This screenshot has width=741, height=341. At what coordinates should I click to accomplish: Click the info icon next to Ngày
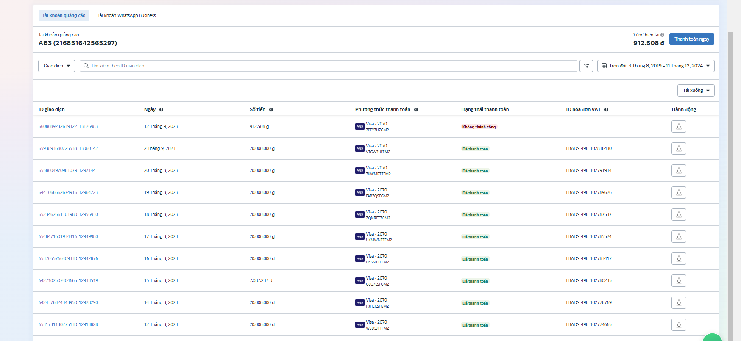(161, 110)
